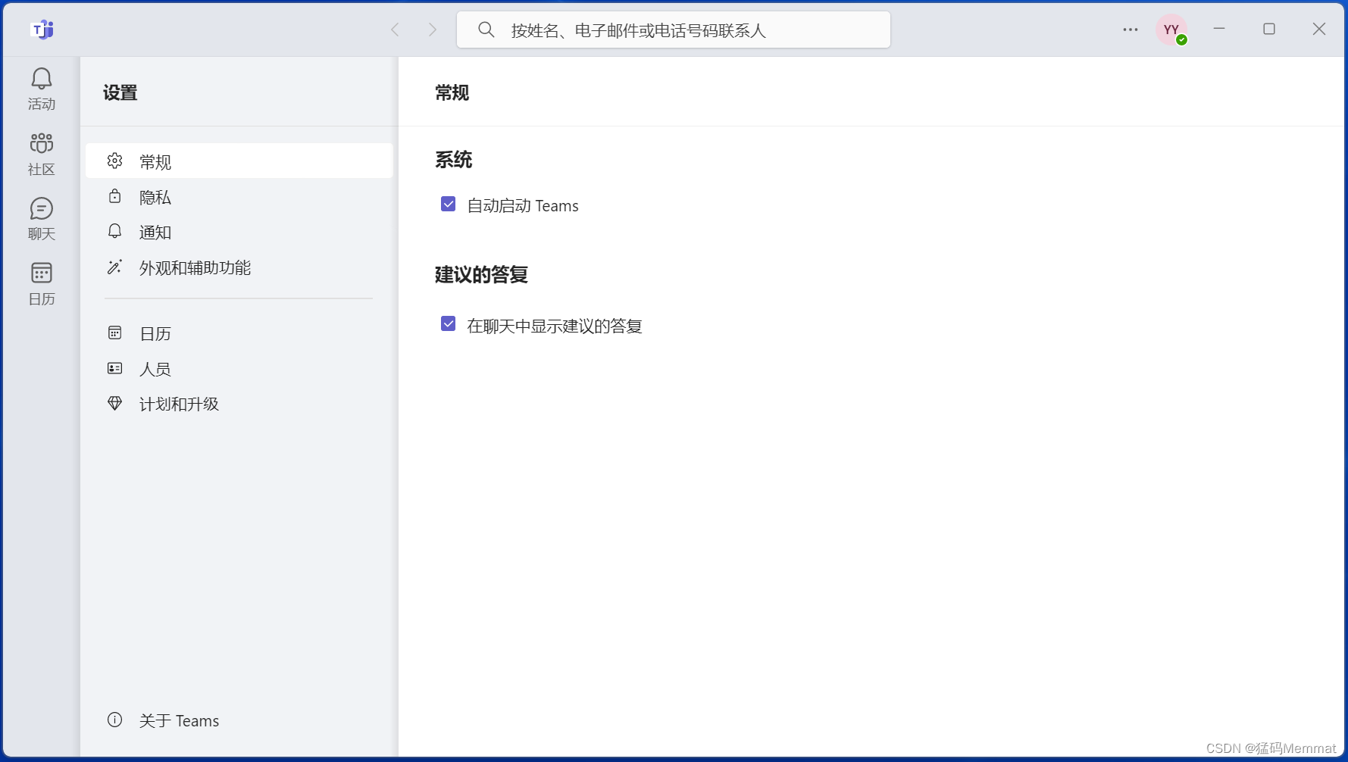Click the 在聊天中显示建议的答复 label
This screenshot has height=762, width=1348.
[555, 326]
